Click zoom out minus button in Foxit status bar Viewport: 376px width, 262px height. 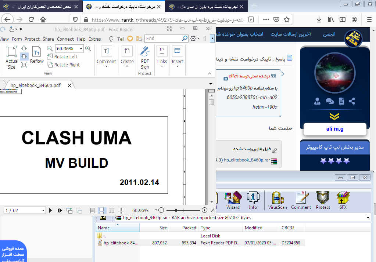161,210
